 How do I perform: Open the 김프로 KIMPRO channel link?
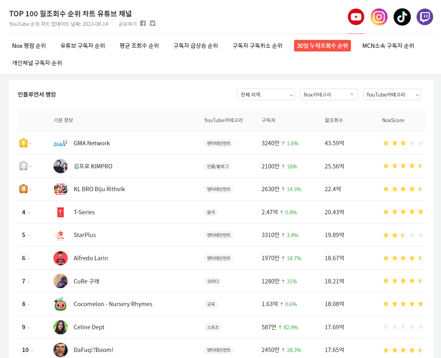click(x=93, y=166)
